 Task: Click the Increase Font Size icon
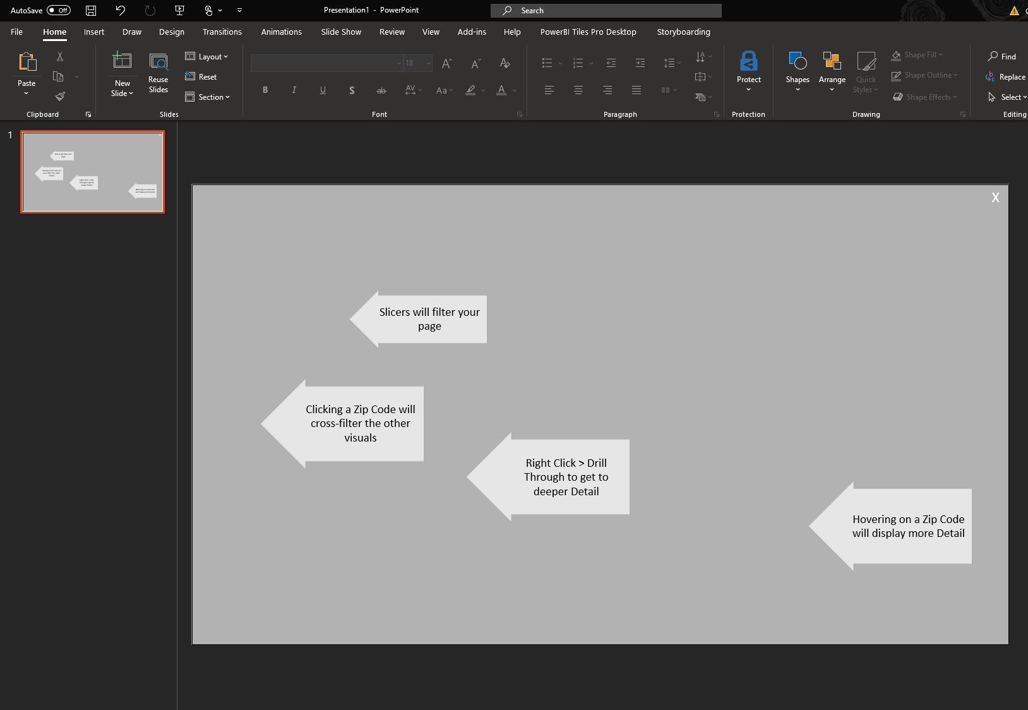(x=446, y=63)
